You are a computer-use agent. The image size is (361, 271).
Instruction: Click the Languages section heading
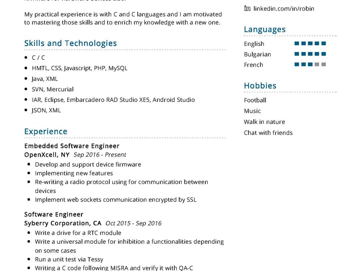pos(265,30)
